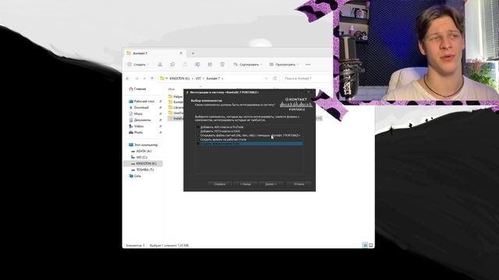The height and width of the screenshot is (280, 499).
Task: Select the UserData folder in file list
Action: pos(175,113)
